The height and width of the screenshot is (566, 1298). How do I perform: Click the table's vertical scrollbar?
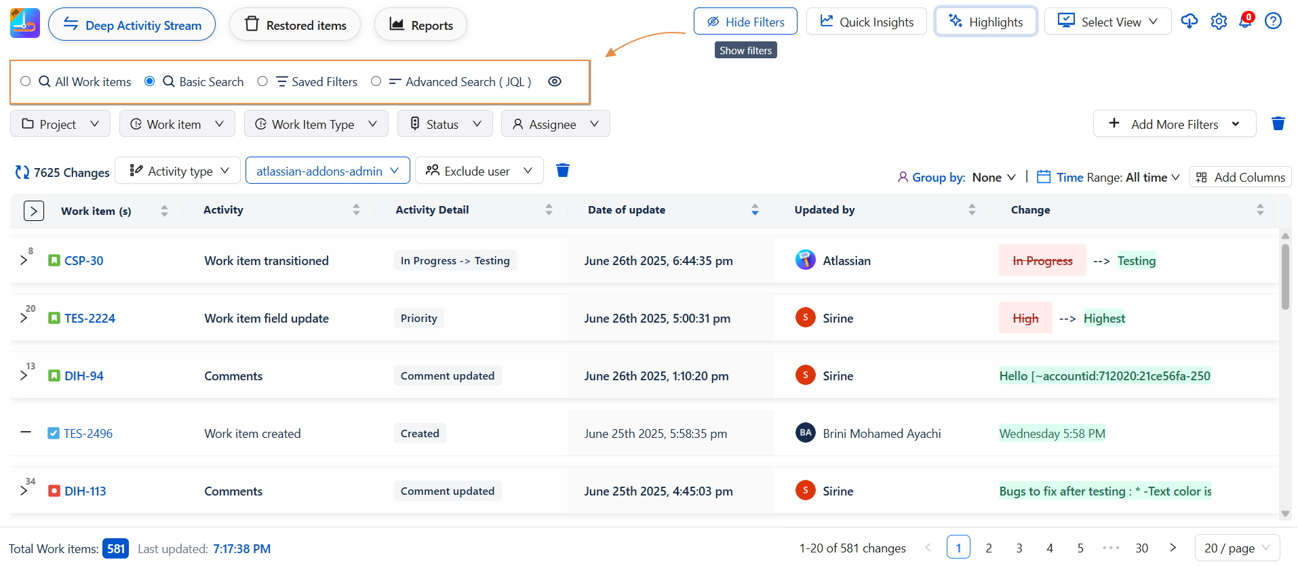pos(1285,277)
